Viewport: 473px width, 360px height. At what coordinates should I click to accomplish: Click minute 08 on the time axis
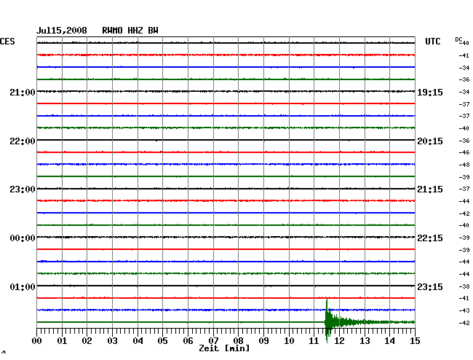pos(238,340)
